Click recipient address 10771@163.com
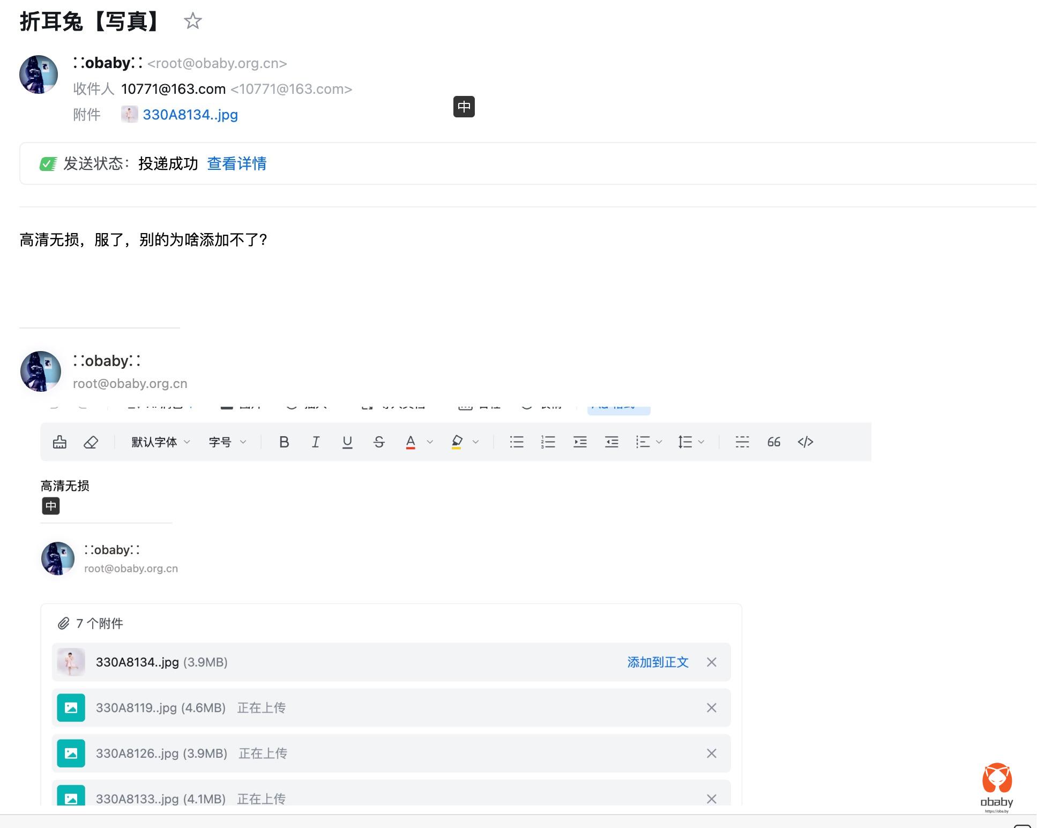1037x828 pixels. coord(173,89)
